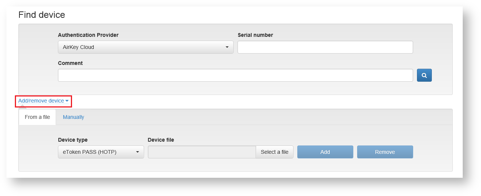Switch to the From a file tab
The image size is (481, 196).
[37, 117]
